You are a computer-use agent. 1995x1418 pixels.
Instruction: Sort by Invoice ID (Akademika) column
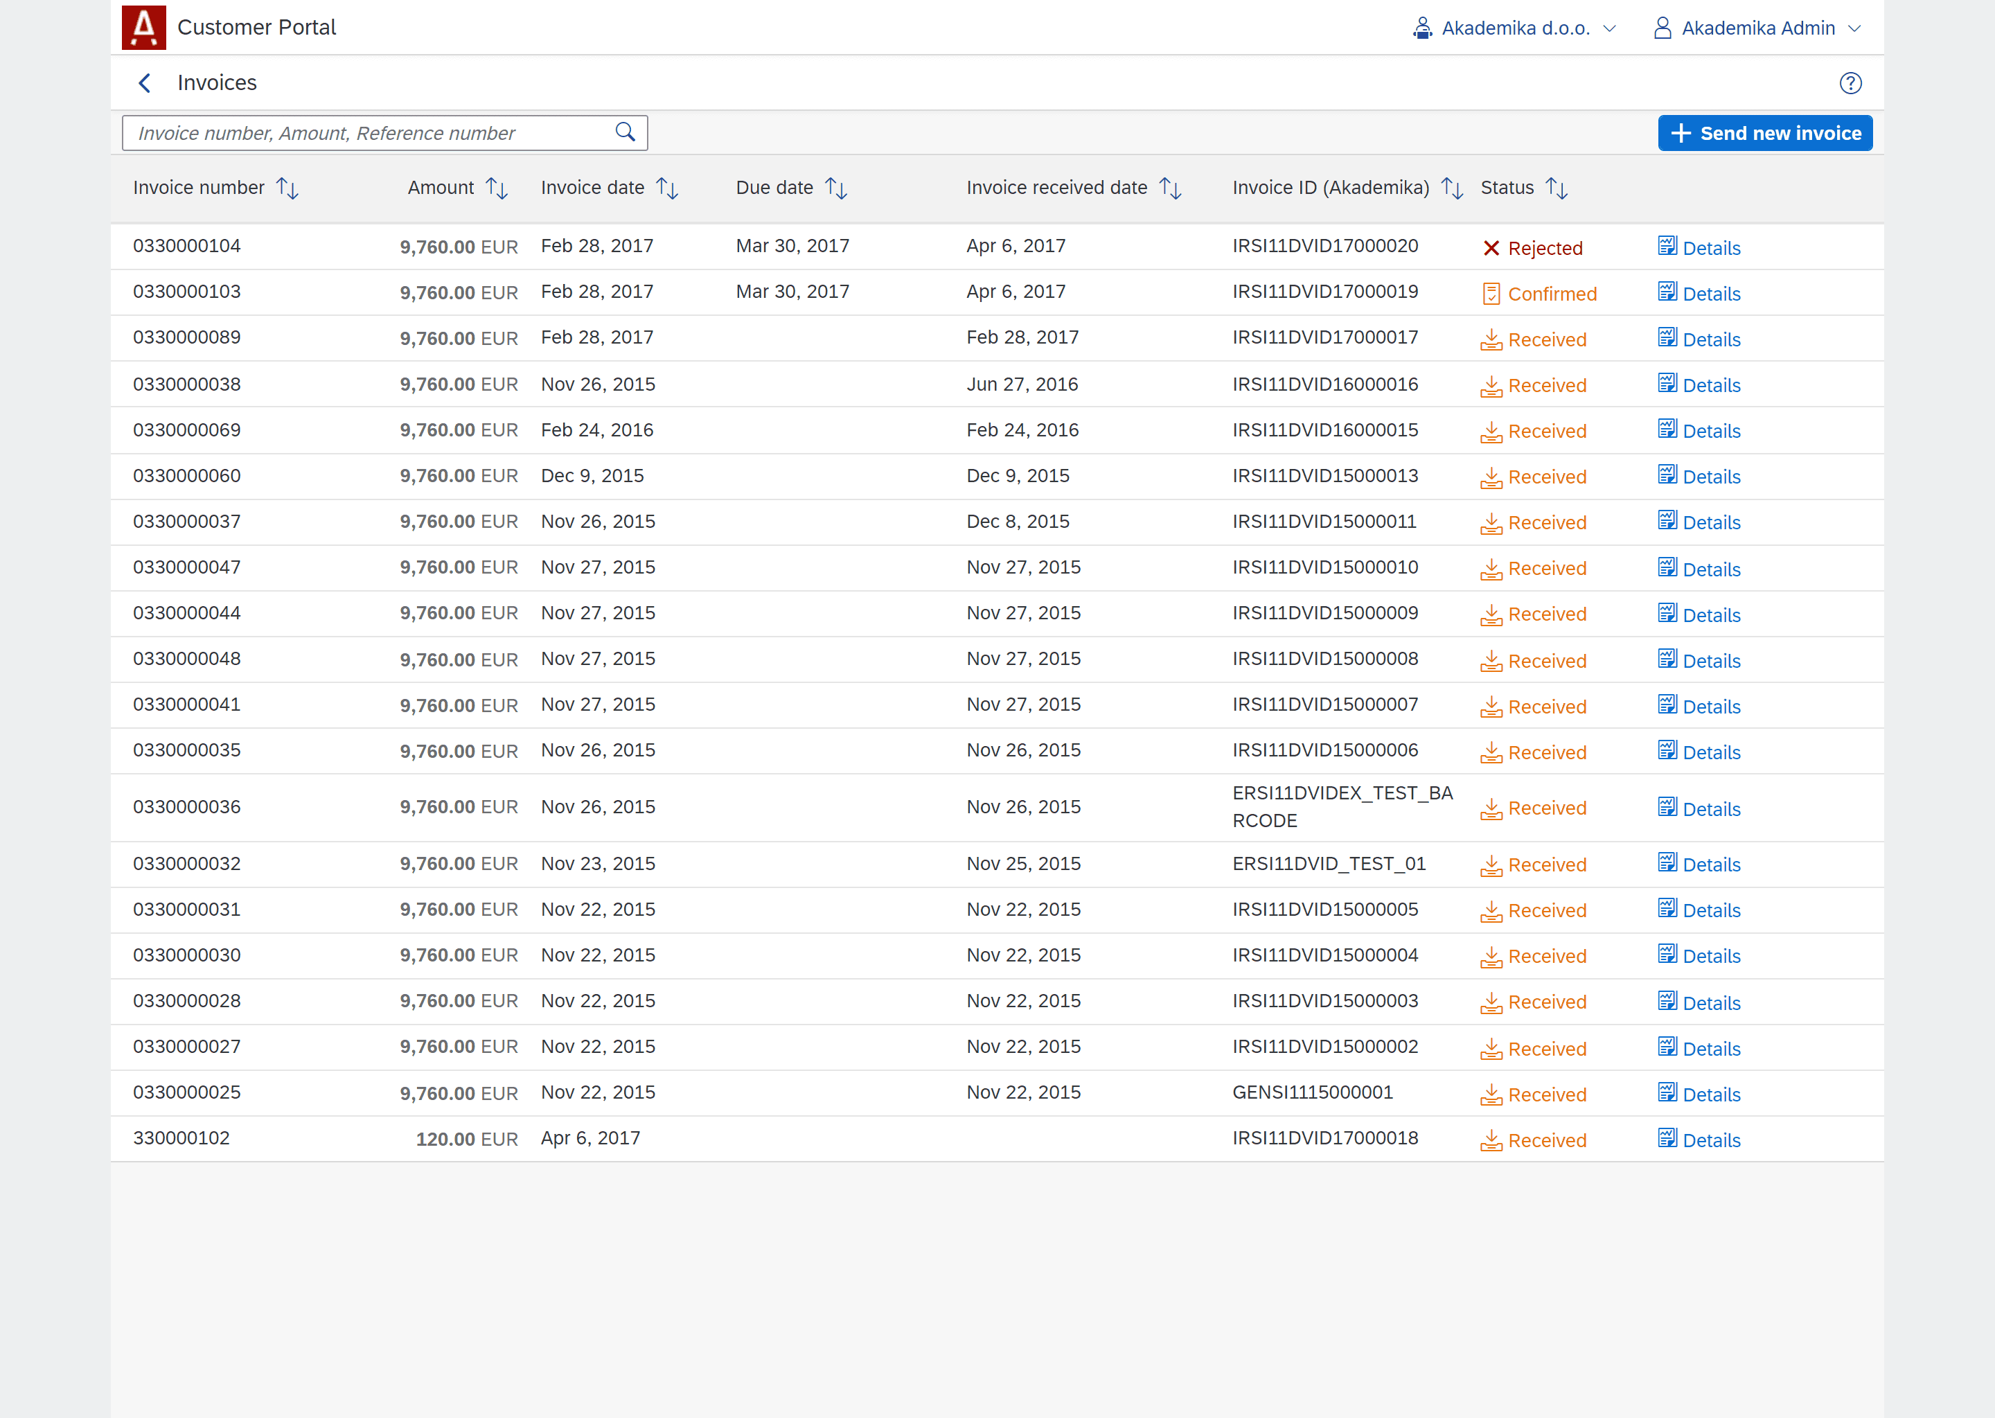pos(1452,188)
